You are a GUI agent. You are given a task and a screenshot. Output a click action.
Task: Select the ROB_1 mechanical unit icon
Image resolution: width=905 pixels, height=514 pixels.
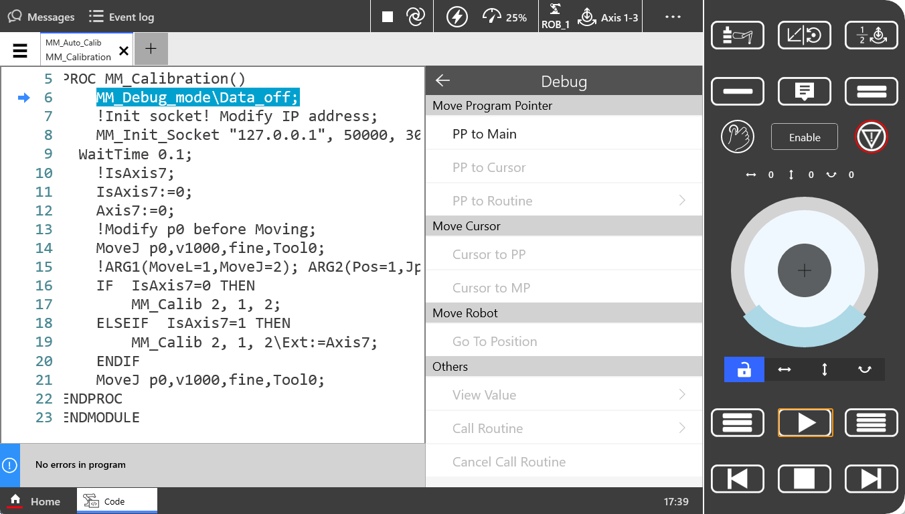tap(555, 17)
